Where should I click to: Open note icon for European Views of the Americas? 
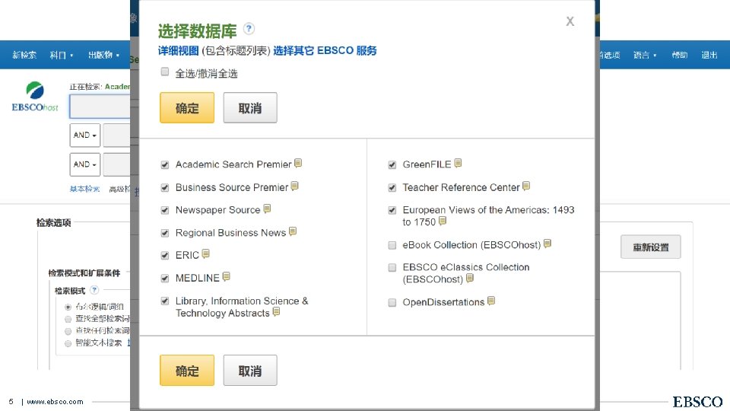click(443, 221)
